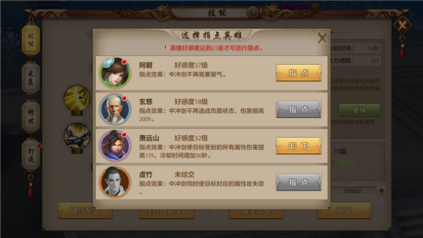Image resolution: width=423 pixels, height=238 pixels.
Task: Close the 选择指点英雄 dialog
Action: 322,38
